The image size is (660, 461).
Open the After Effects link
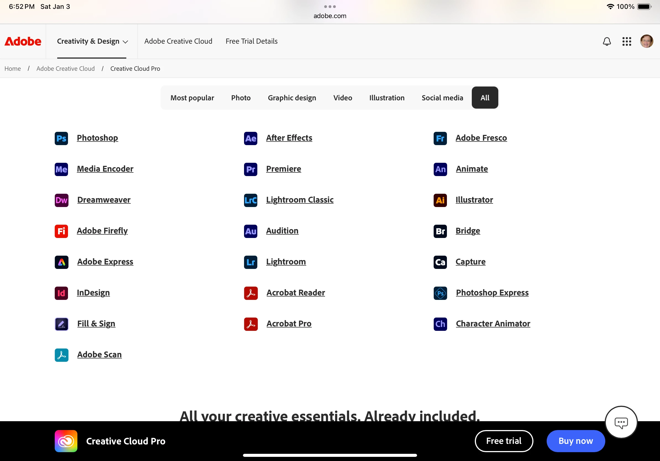(x=289, y=138)
